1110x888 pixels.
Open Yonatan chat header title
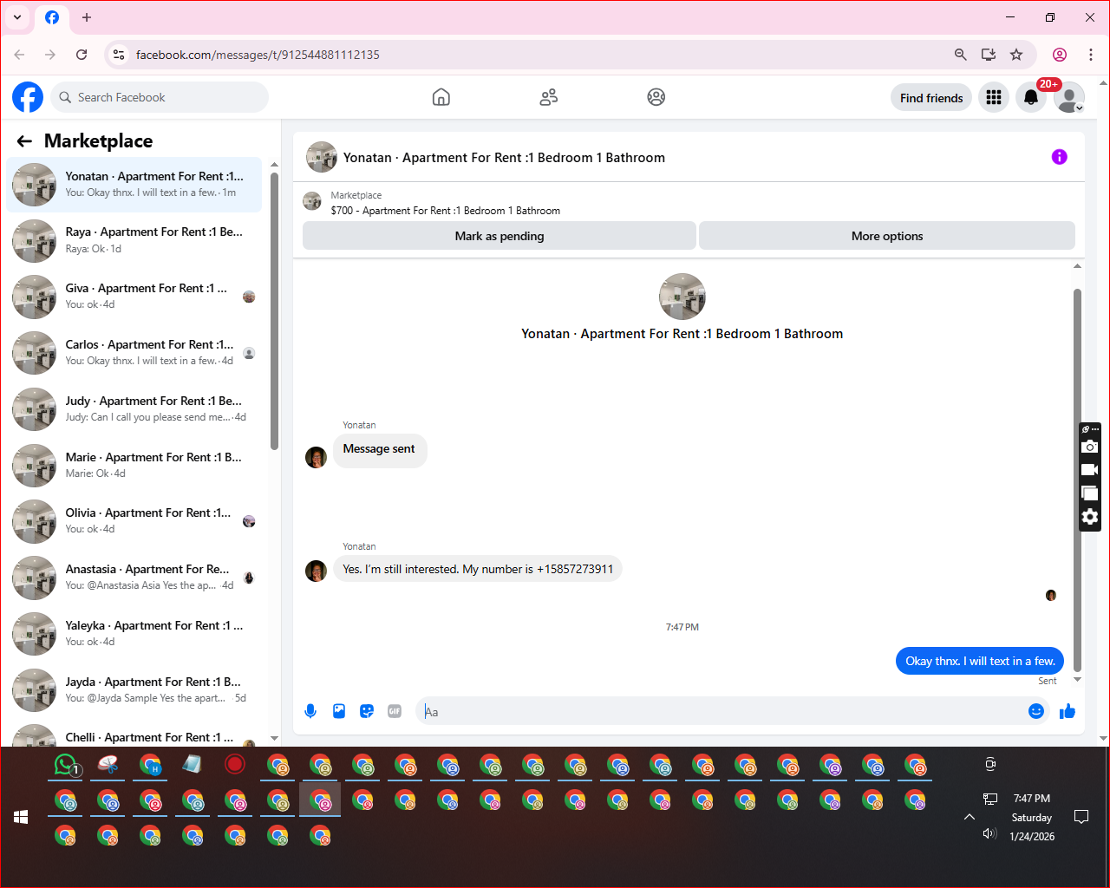pyautogui.click(x=504, y=158)
